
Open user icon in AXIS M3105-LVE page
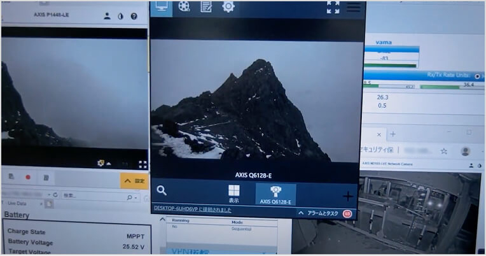471,166
